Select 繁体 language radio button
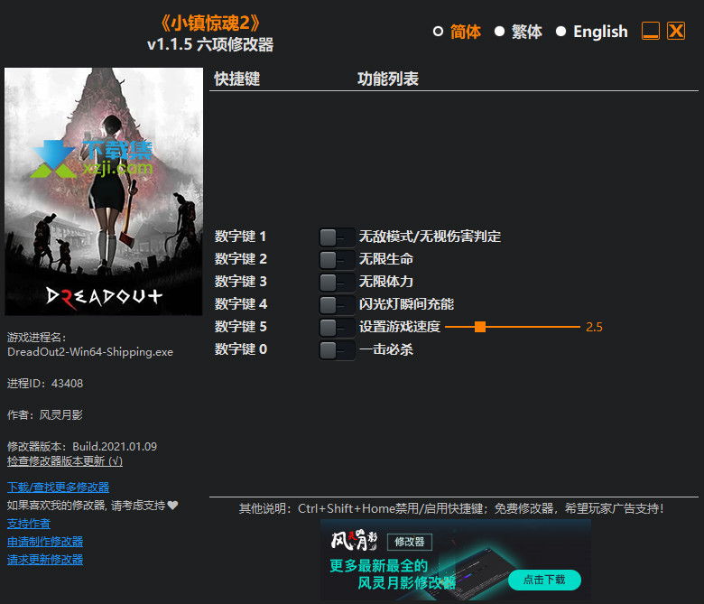Viewport: 704px width, 604px height. tap(499, 32)
